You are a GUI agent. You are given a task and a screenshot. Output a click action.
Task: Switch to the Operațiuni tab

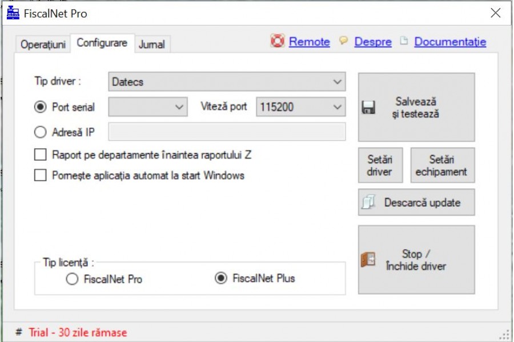pyautogui.click(x=43, y=44)
